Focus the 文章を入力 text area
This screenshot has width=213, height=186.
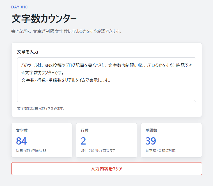click(x=107, y=80)
